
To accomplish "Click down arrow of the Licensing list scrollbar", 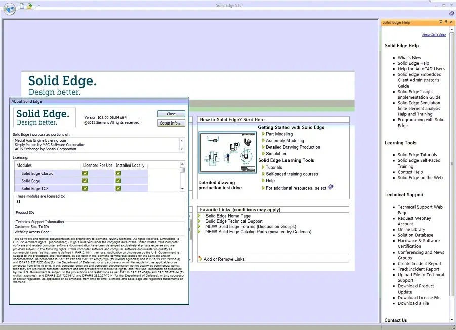I will [x=182, y=189].
